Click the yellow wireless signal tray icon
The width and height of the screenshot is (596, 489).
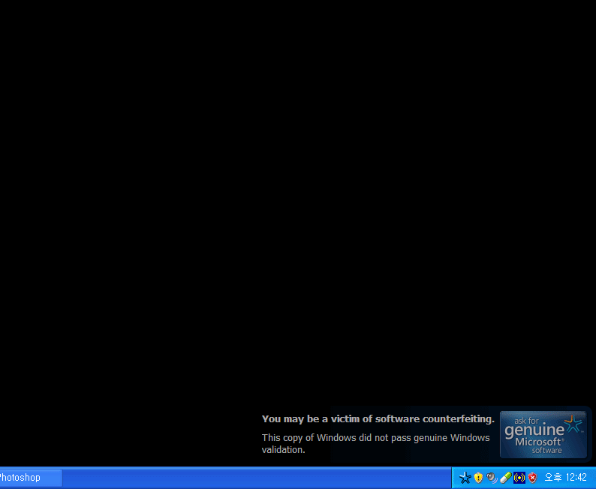tap(519, 478)
